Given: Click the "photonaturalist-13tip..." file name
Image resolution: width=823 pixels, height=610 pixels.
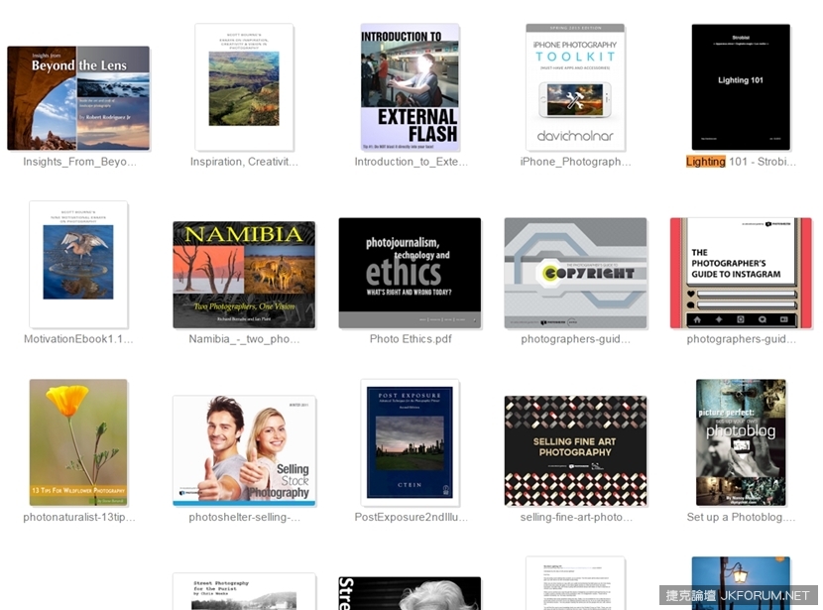Looking at the screenshot, I should tap(78, 517).
